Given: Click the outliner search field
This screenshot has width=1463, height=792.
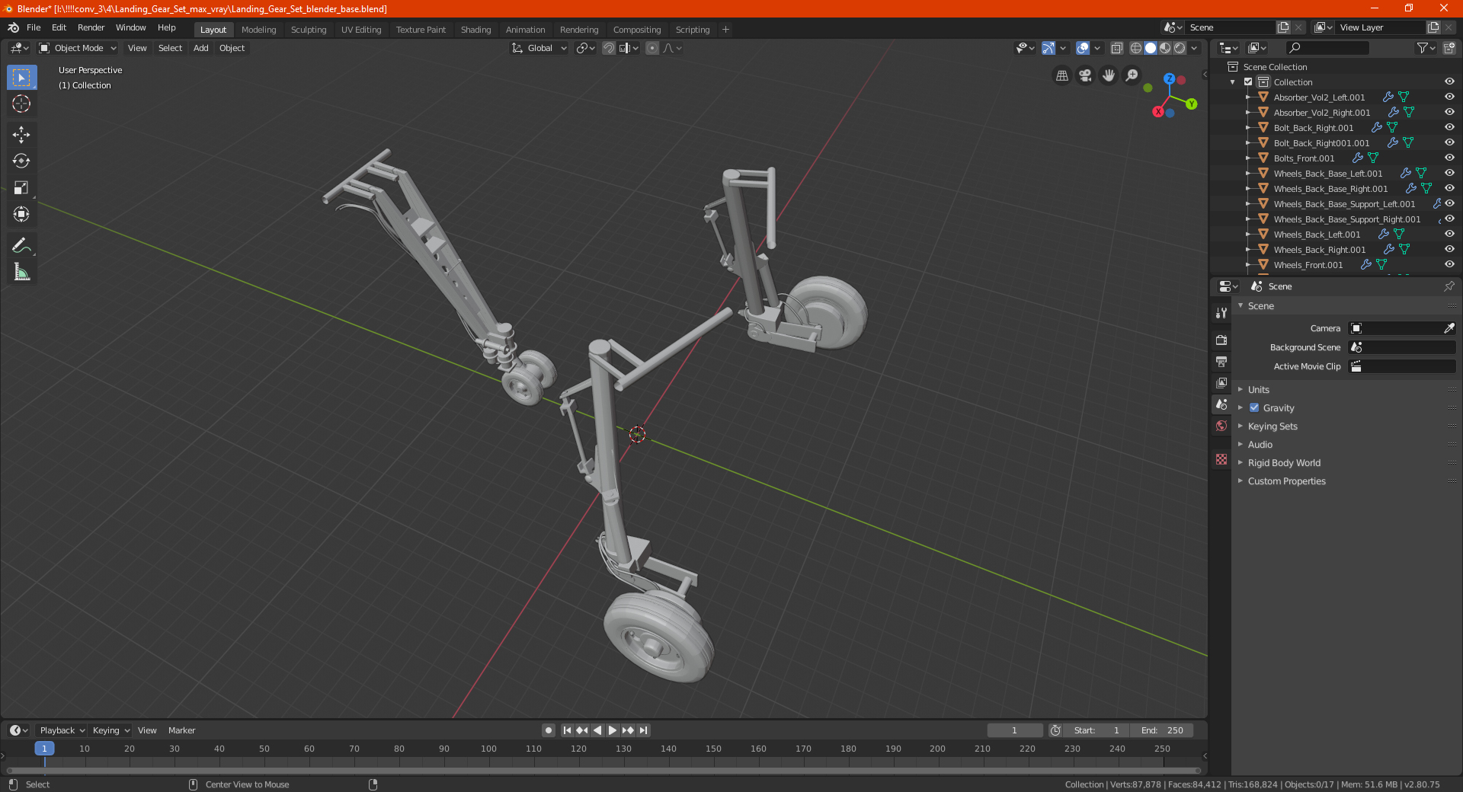Looking at the screenshot, I should [1327, 48].
